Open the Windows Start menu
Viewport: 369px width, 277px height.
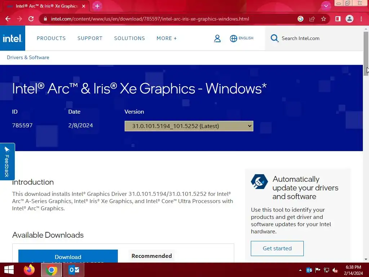coord(9,270)
